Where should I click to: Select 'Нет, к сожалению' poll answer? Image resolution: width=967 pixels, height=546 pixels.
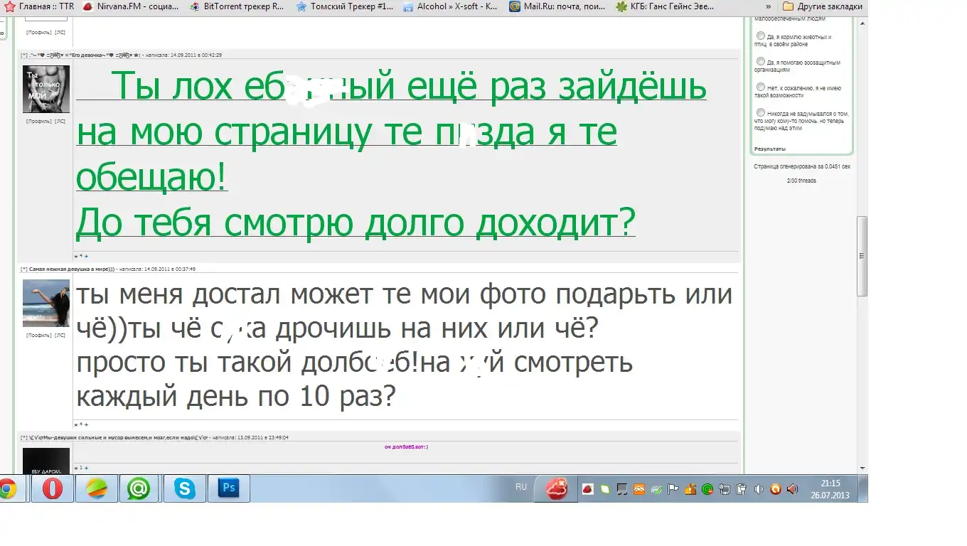coord(761,87)
